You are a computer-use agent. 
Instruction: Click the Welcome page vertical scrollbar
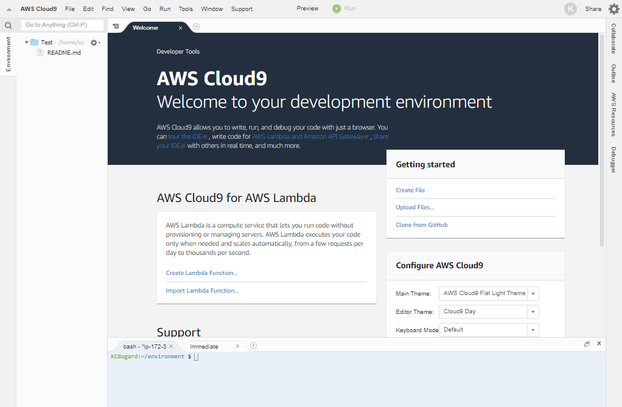602,140
